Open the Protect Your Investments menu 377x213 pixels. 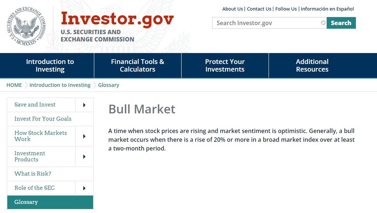(225, 66)
